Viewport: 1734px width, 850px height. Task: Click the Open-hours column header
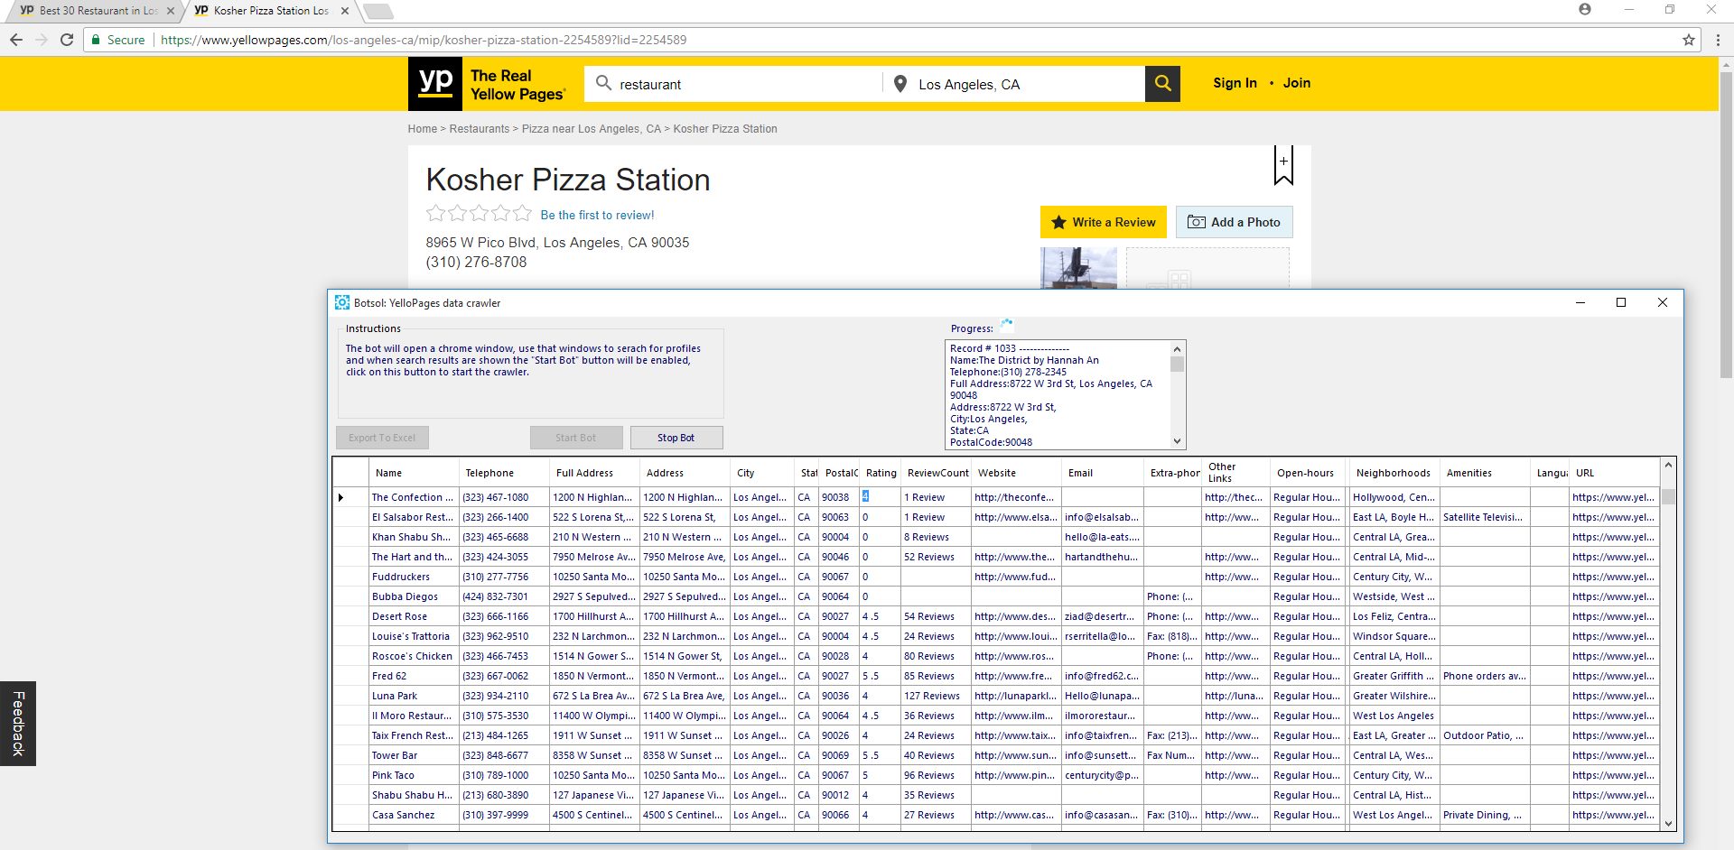pos(1310,473)
